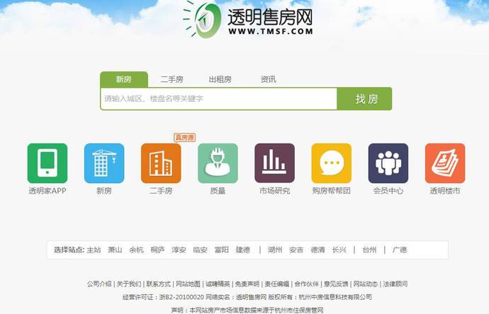Open the 透明家APP phone icon
This screenshot has height=314, width=489.
[47, 163]
